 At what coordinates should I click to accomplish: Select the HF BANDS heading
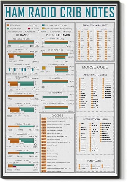click(23, 35)
